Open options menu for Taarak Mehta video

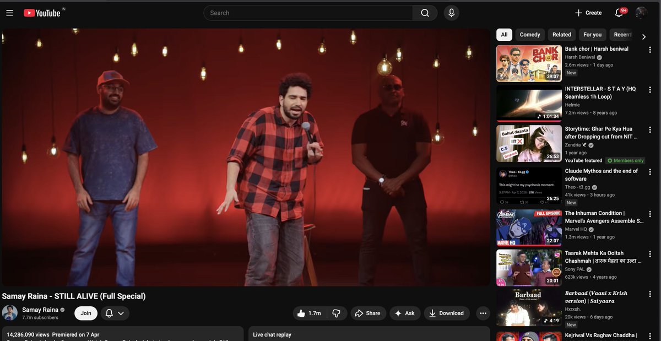(x=650, y=254)
